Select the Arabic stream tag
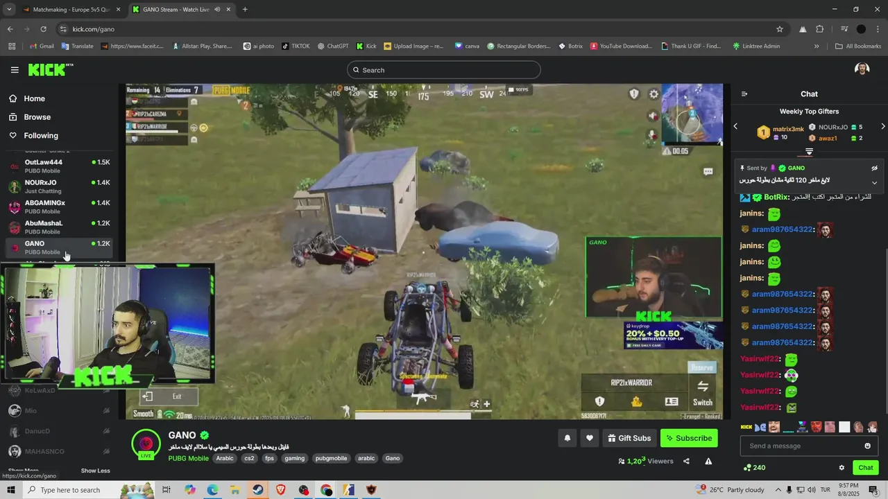888x499 pixels. click(x=225, y=458)
